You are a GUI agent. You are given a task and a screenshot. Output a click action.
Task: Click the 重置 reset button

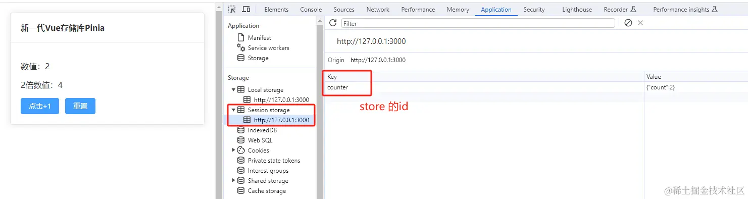click(80, 106)
